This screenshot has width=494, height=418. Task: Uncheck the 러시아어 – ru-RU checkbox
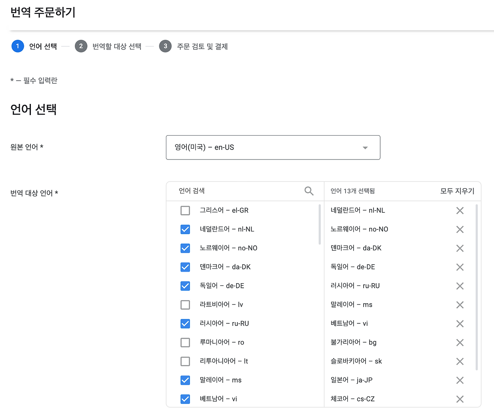pyautogui.click(x=185, y=324)
